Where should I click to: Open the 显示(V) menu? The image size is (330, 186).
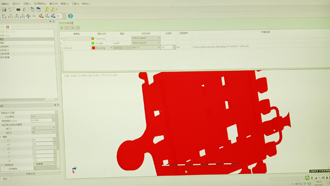pyautogui.click(x=16, y=4)
